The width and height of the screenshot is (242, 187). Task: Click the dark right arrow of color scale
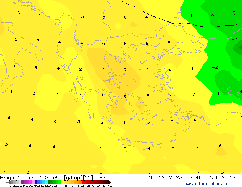pyautogui.click(x=110, y=182)
